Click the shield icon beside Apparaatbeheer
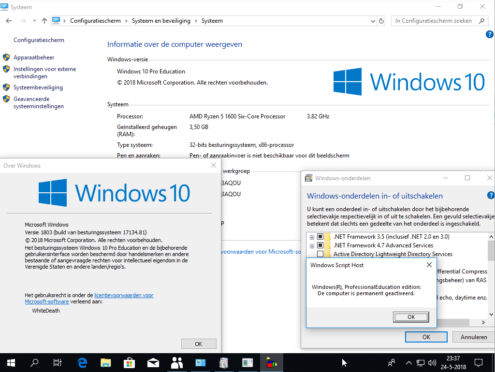Screen dimensions: 495x372 (x=6, y=57)
